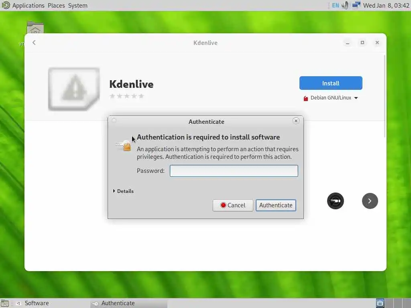Open the Applications menu

[28, 6]
